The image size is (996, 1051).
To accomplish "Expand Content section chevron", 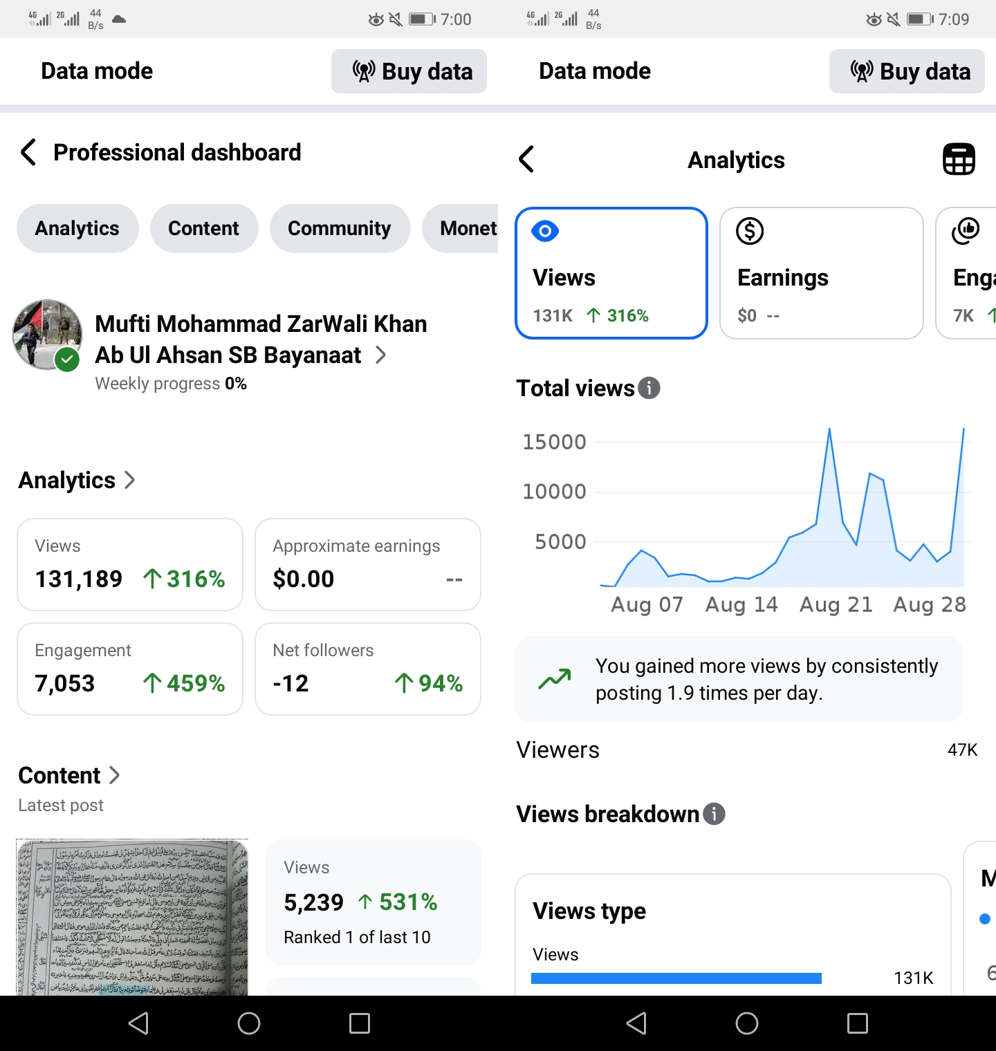I will (114, 775).
